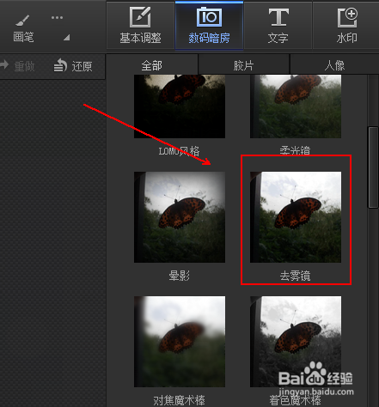
Task: Click the 对焦魔术棒 label text
Action: pos(179,400)
